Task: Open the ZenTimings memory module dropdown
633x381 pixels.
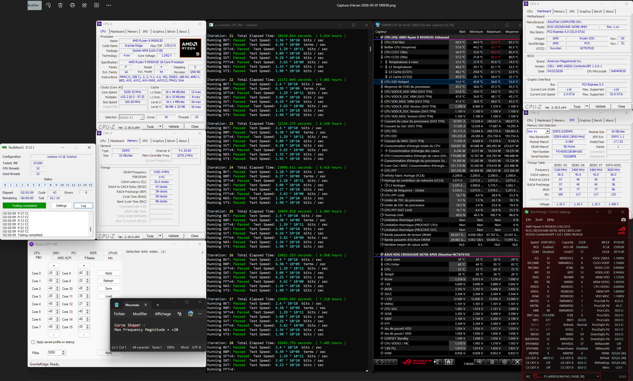Action: (x=598, y=376)
